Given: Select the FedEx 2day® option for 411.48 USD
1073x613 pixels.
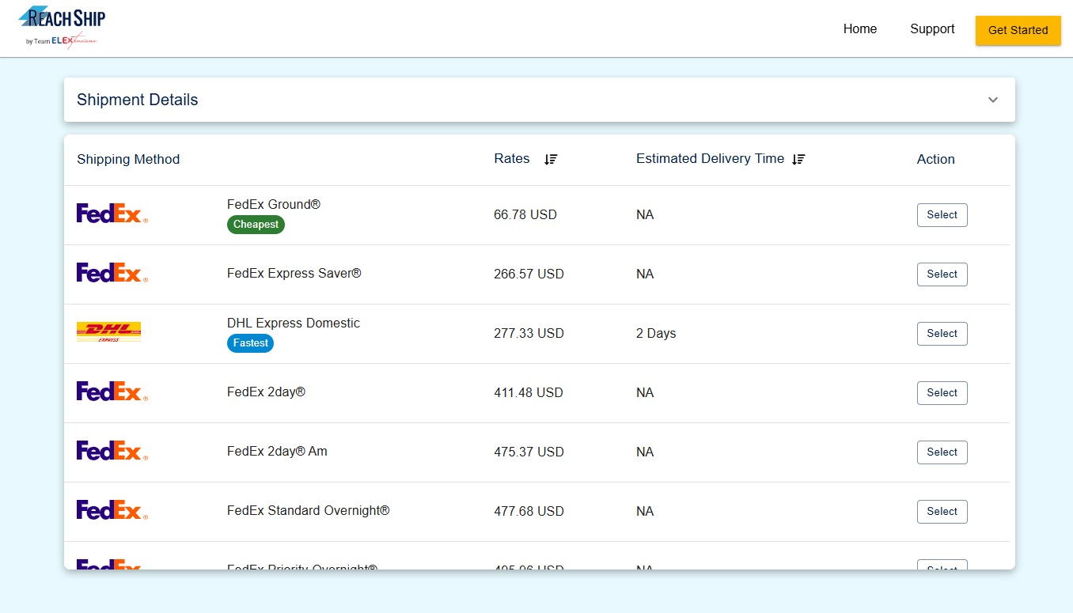Looking at the screenshot, I should [x=942, y=393].
